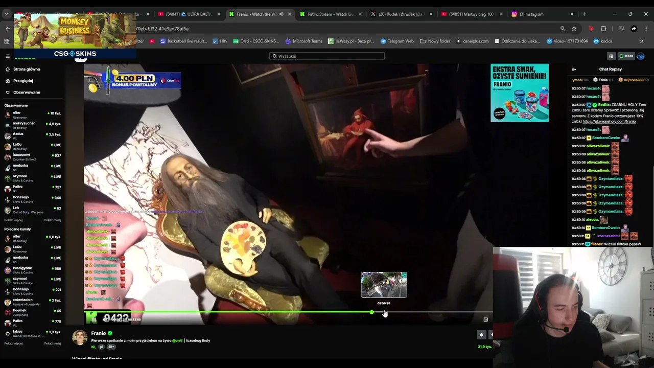
Task: Click the green video progress bar handle
Action: coord(371,312)
